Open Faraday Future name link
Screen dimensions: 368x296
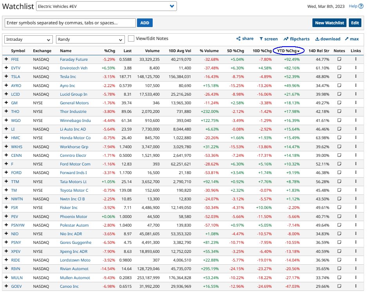74,59
